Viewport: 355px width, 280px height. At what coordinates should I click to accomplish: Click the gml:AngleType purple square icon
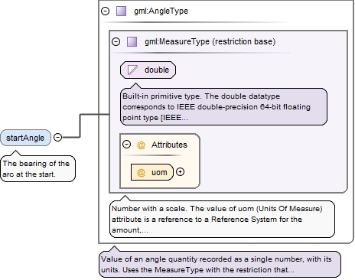coord(121,11)
